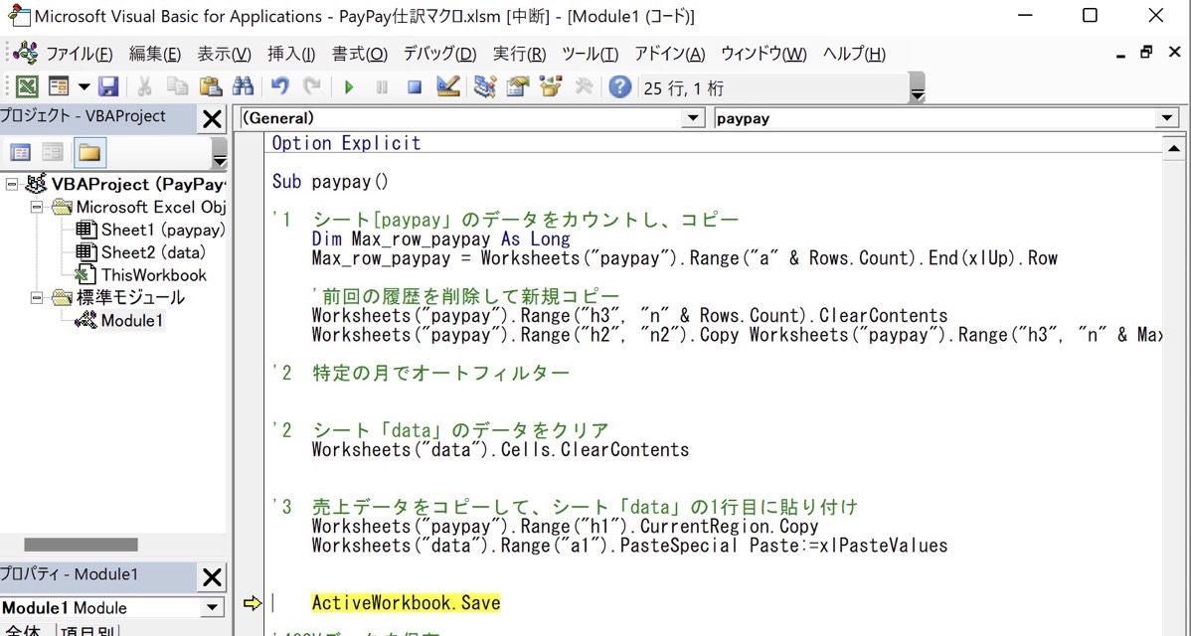The width and height of the screenshot is (1191, 636).
Task: Toggle Design Mode with the ruler-triangle icon
Action: [x=448, y=86]
